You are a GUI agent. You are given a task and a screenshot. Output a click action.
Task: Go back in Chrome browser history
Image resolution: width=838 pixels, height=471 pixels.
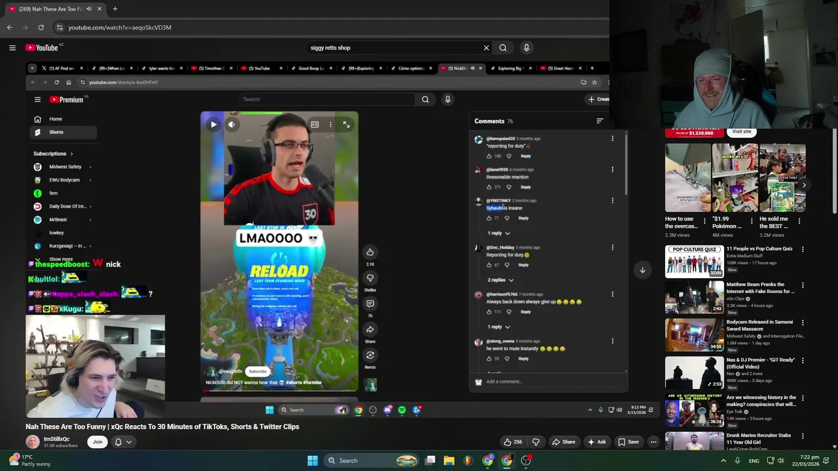point(9,27)
